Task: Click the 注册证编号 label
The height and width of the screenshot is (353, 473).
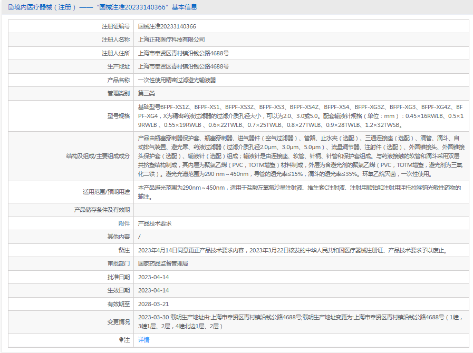Action: tap(115, 26)
